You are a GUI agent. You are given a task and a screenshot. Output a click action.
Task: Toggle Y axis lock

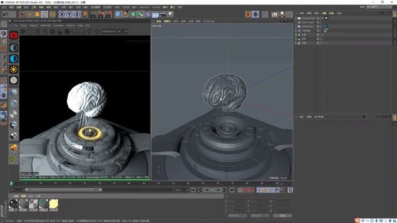click(69, 14)
